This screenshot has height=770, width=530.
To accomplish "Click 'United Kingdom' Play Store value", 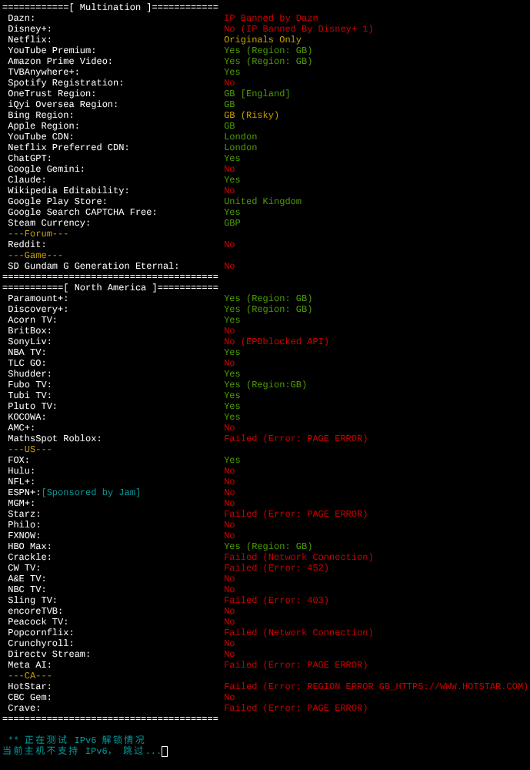I will click(262, 202).
